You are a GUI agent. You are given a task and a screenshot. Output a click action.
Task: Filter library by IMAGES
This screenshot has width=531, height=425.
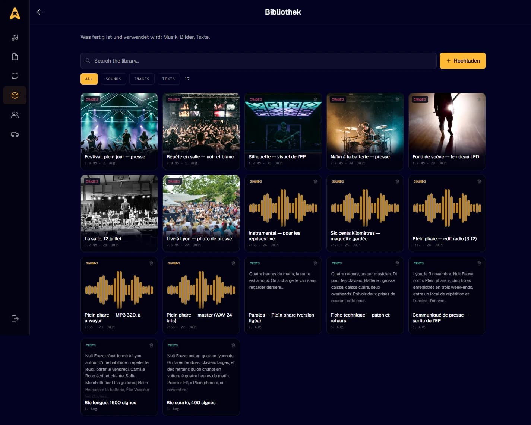pos(142,79)
